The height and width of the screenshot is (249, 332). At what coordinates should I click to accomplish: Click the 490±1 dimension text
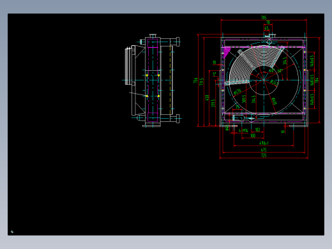click(x=264, y=143)
